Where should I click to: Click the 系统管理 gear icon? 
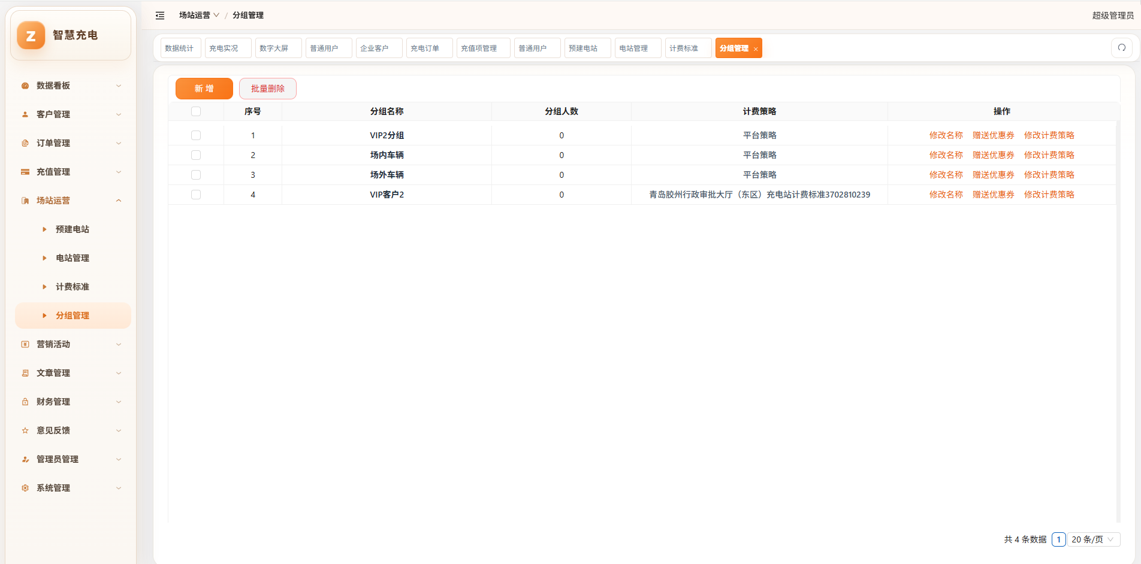[x=25, y=488]
